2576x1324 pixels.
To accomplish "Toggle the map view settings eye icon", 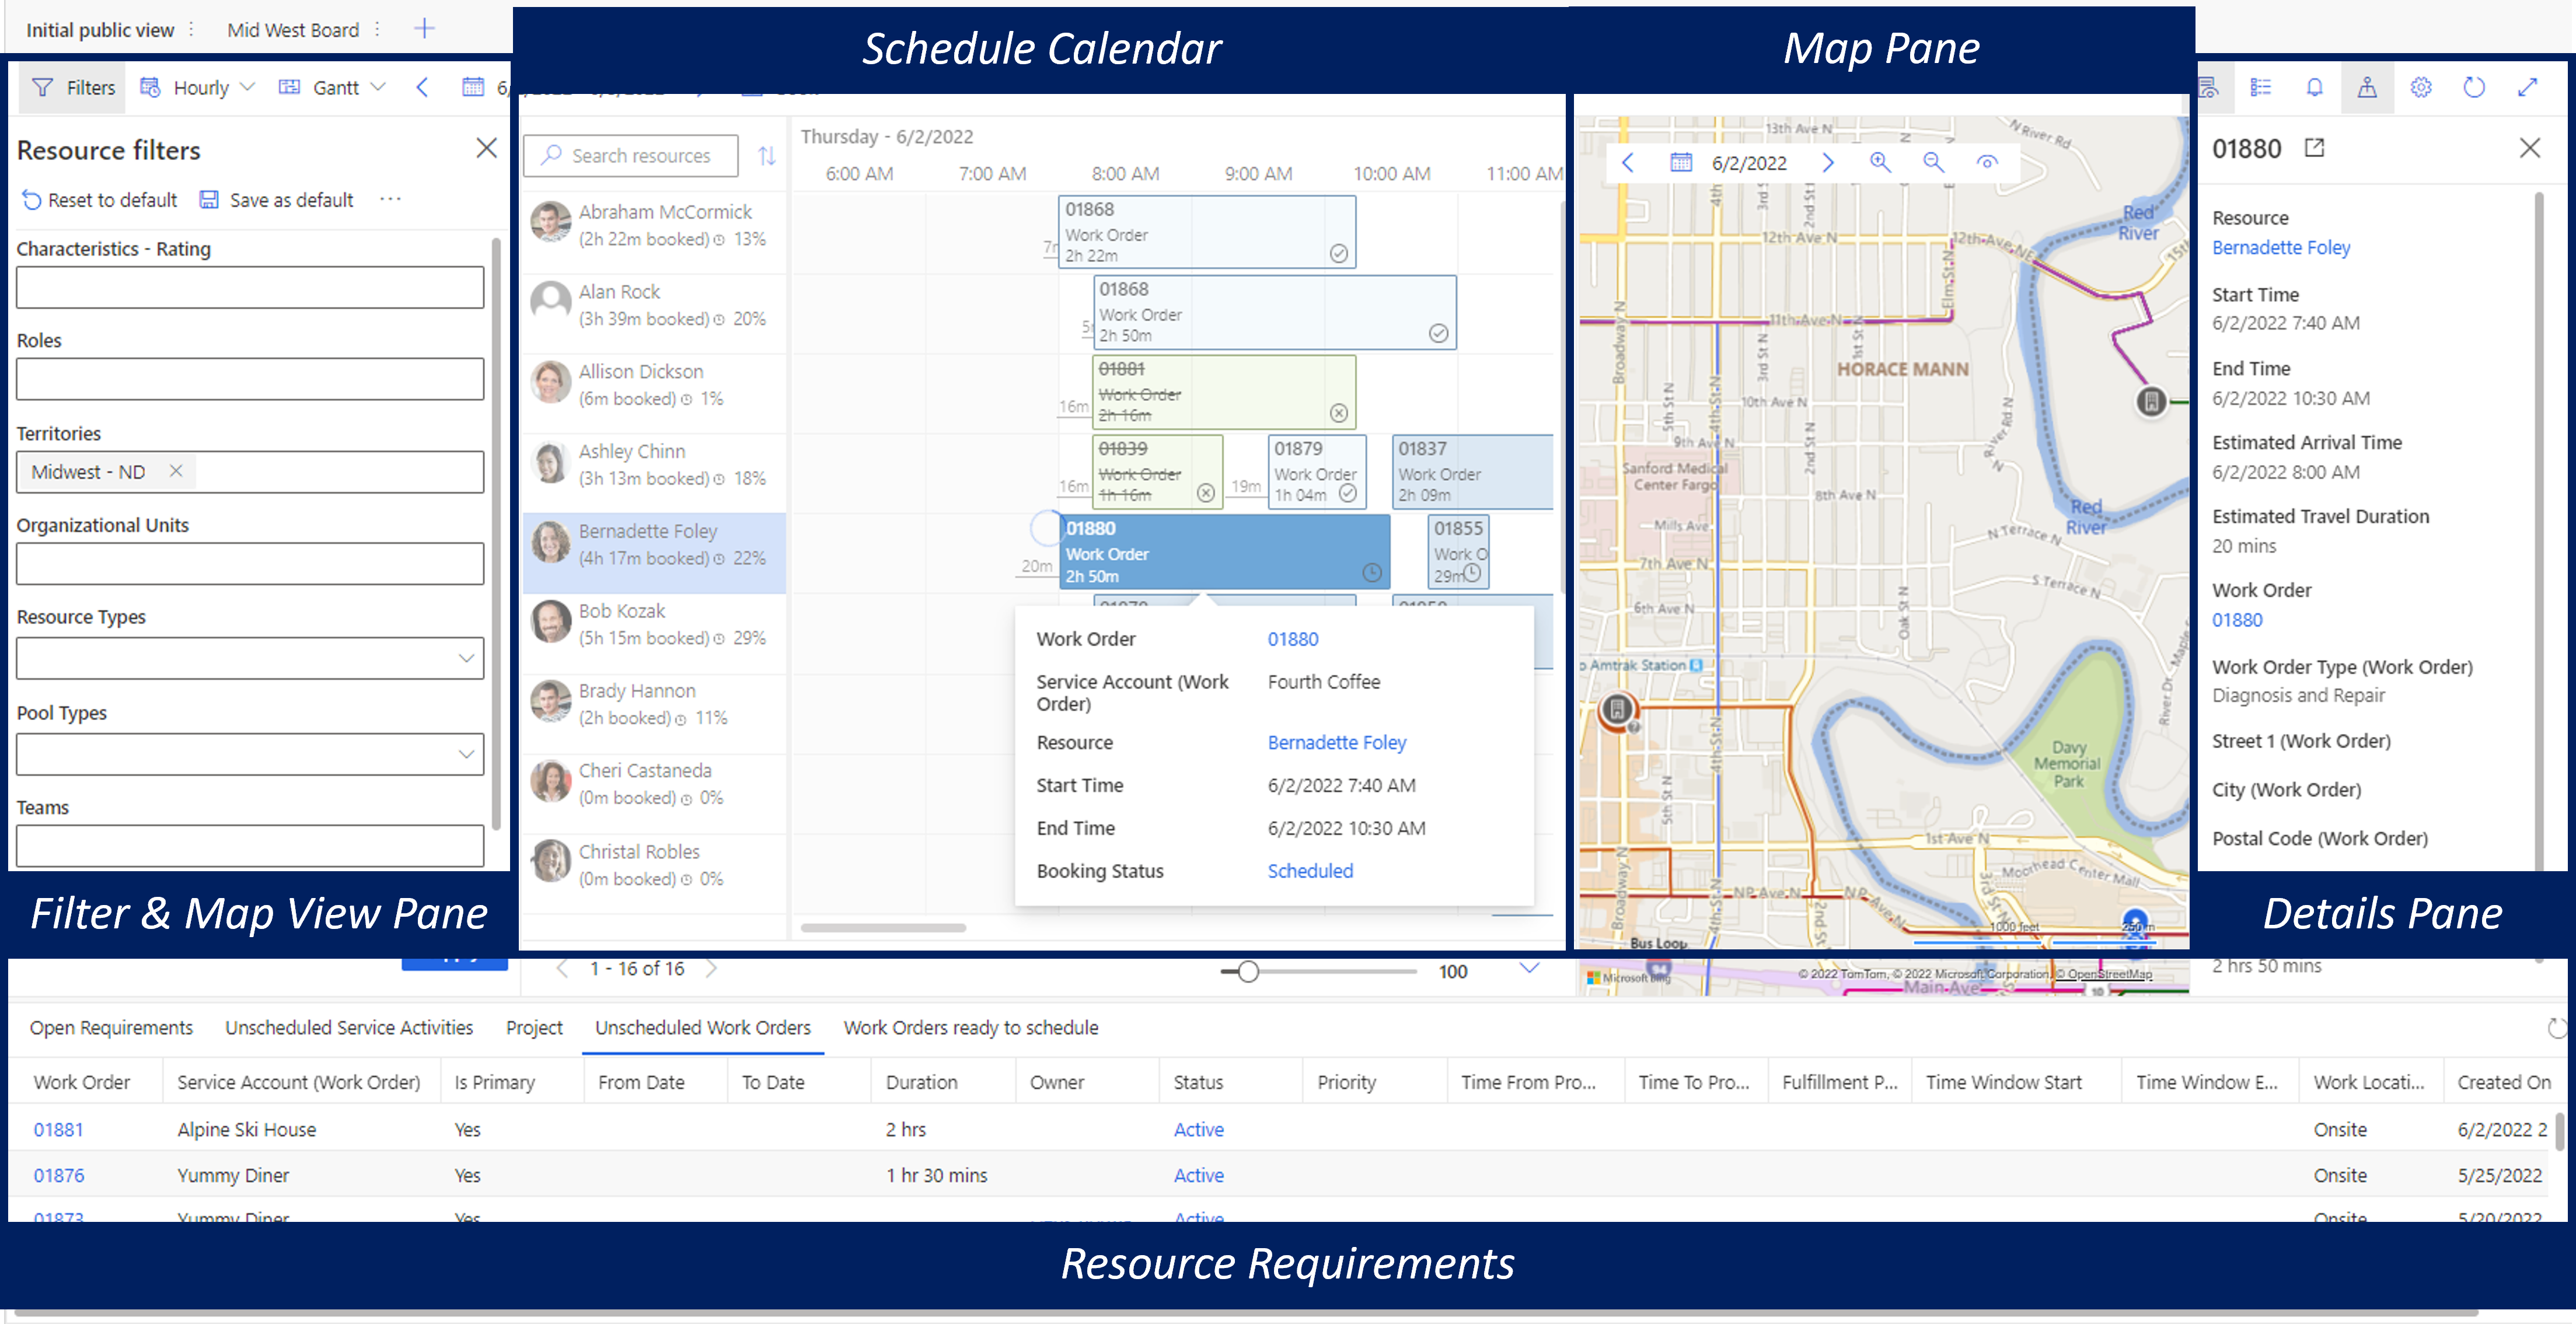I will pos(1987,163).
